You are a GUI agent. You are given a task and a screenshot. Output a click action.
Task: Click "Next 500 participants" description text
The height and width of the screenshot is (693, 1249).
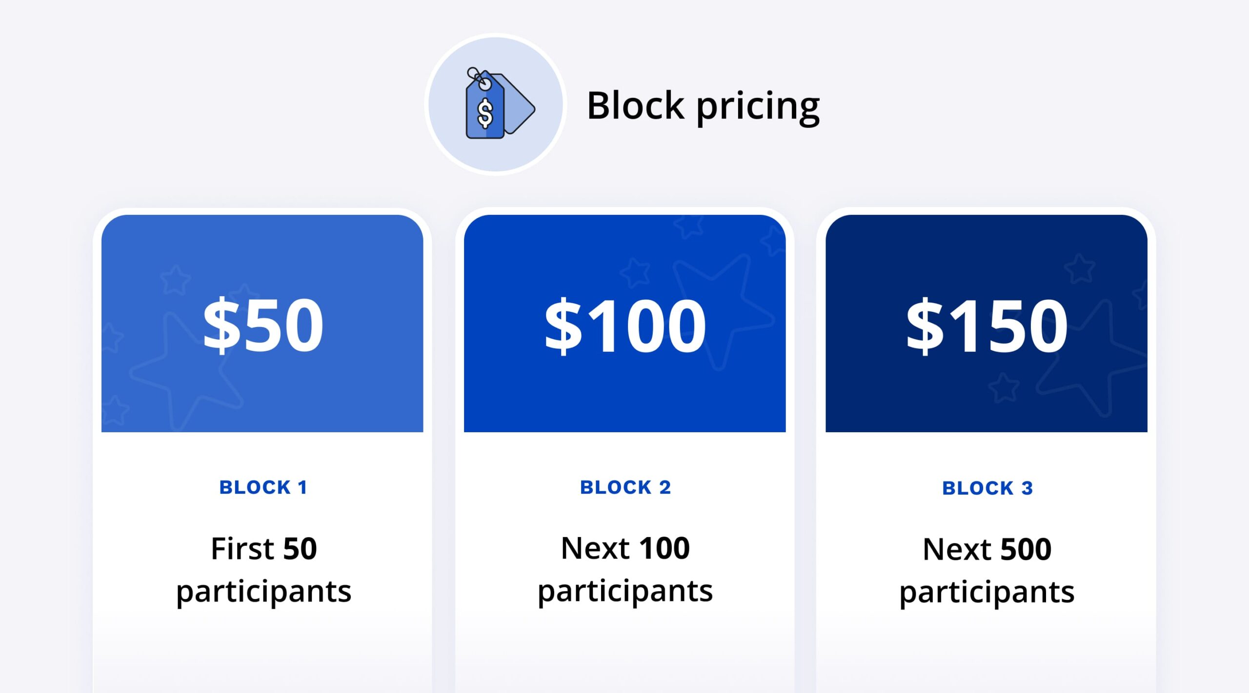[x=987, y=570]
